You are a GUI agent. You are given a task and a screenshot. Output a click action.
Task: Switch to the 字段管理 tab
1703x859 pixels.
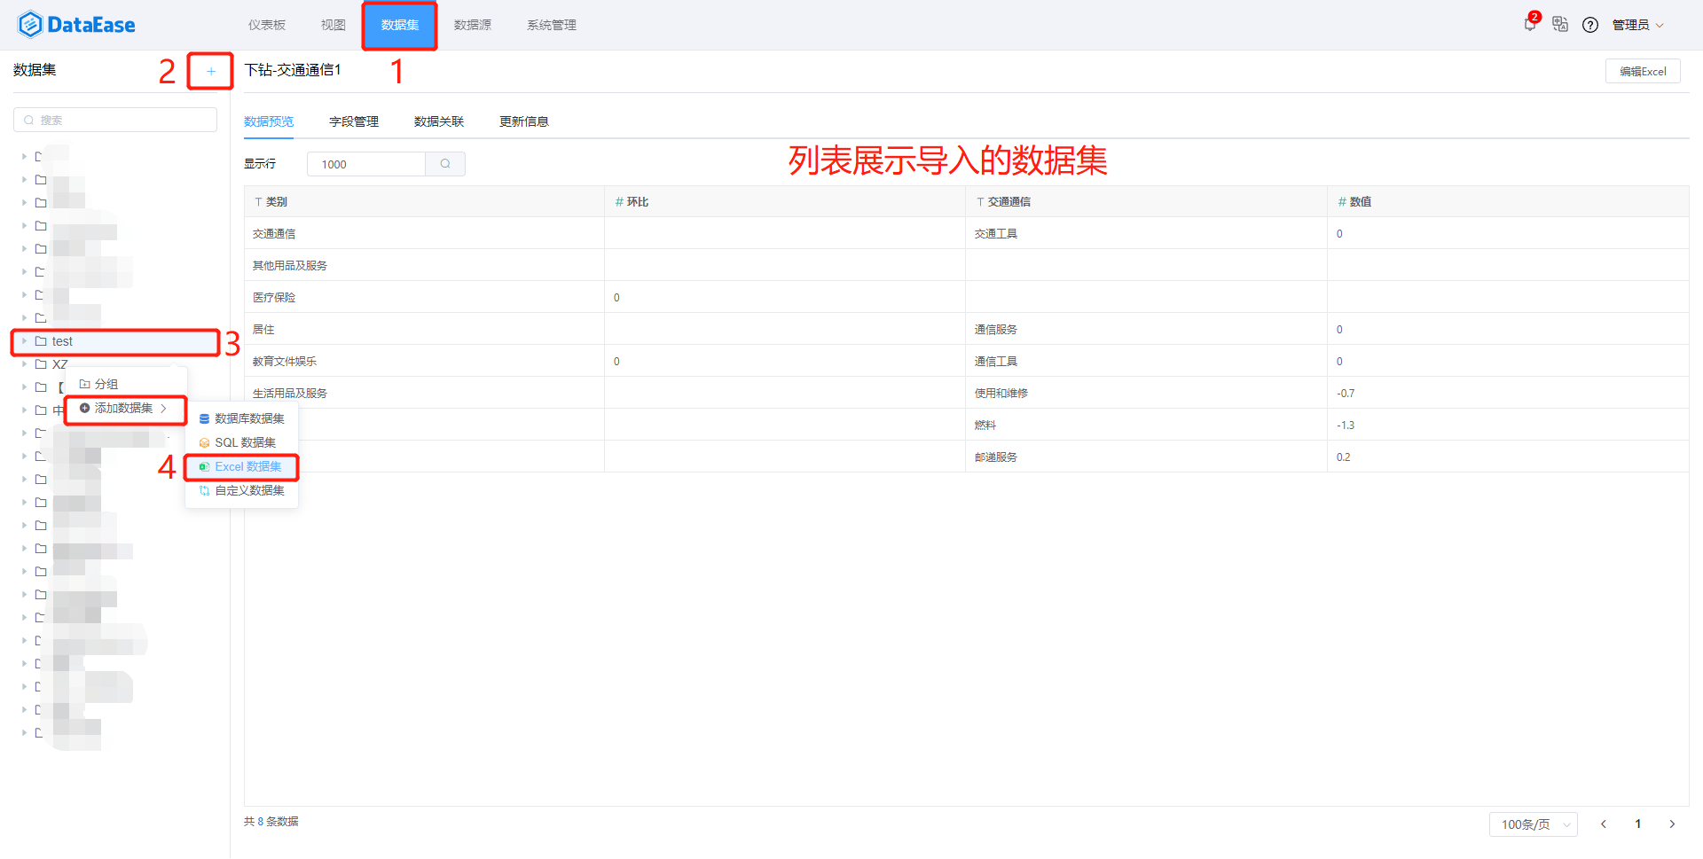[352, 121]
